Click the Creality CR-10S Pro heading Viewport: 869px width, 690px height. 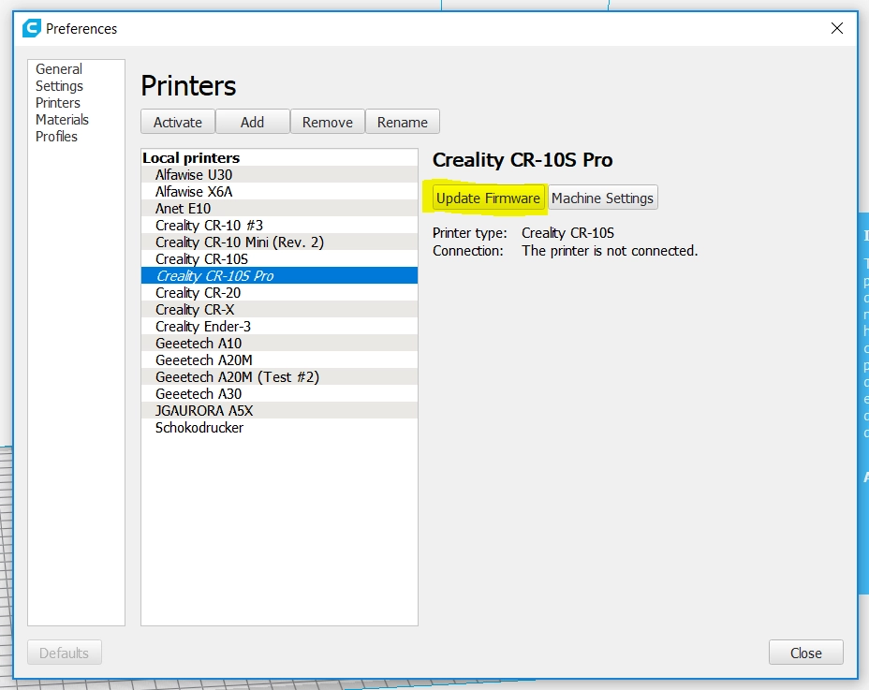click(523, 160)
